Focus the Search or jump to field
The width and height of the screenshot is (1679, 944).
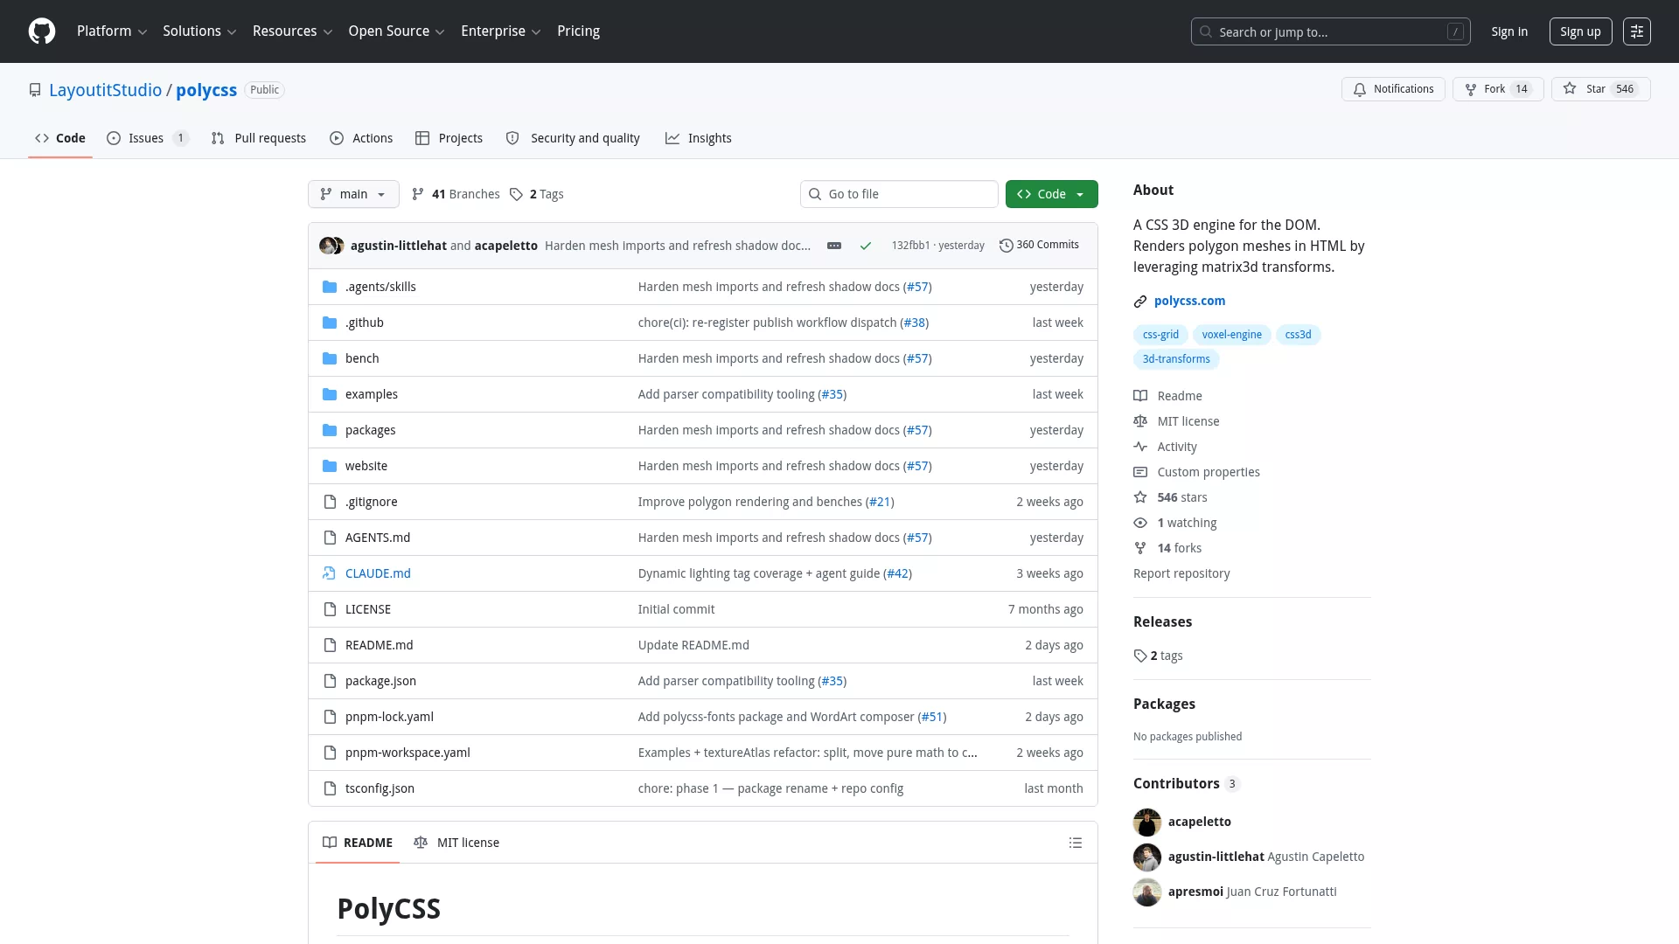point(1331,31)
